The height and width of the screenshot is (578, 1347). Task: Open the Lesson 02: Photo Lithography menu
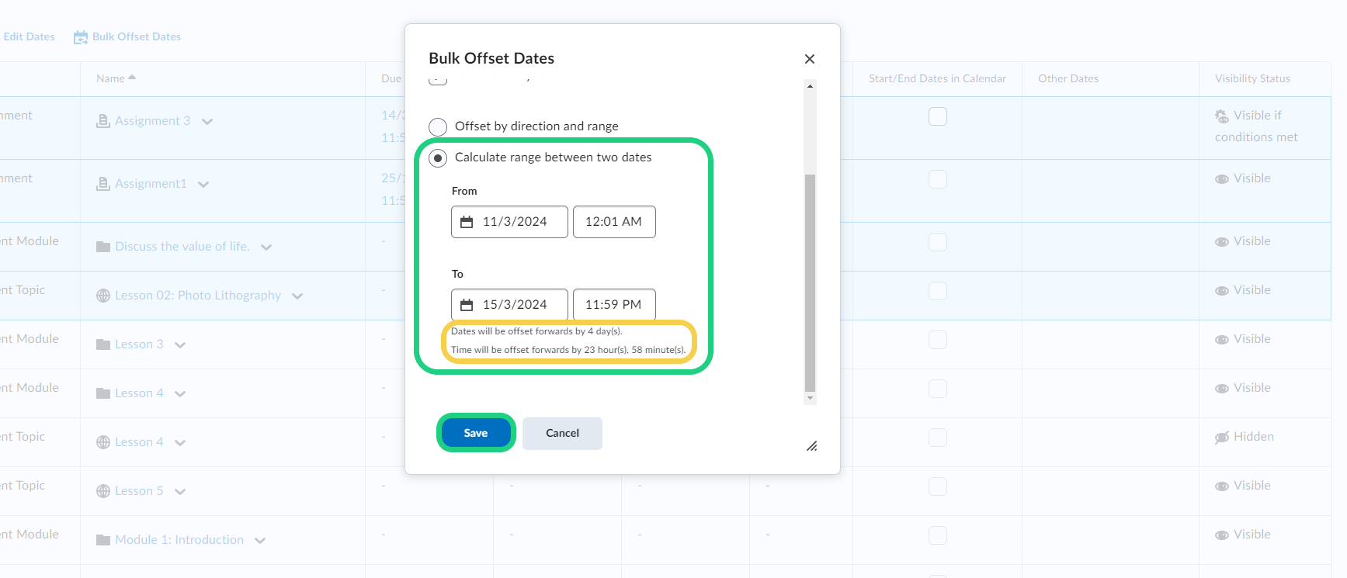click(x=297, y=296)
